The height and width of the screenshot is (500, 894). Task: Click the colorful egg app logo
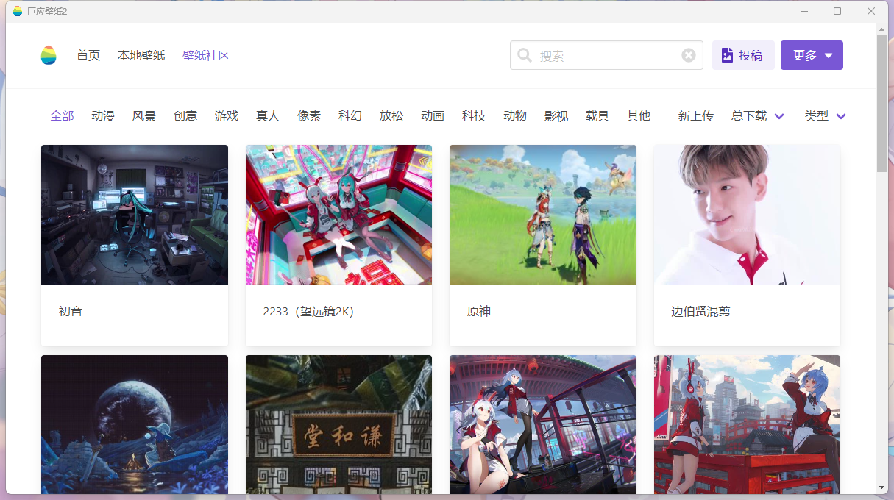click(x=49, y=55)
